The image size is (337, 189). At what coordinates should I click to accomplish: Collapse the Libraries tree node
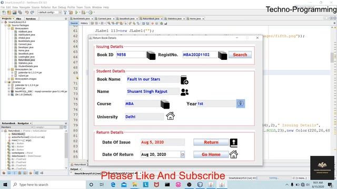[x=6, y=82]
